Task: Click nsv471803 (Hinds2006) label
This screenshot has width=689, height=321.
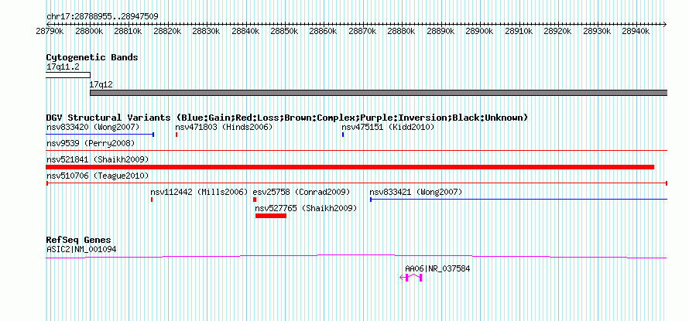Action: pyautogui.click(x=224, y=128)
